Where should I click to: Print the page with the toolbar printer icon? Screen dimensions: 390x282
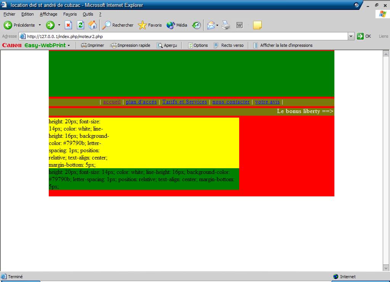coord(226,25)
